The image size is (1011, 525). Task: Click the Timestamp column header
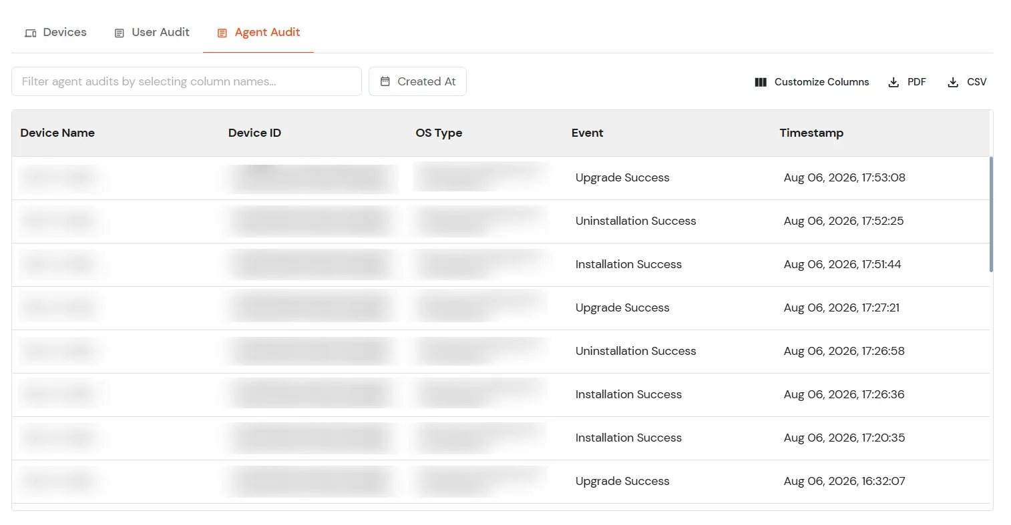811,133
